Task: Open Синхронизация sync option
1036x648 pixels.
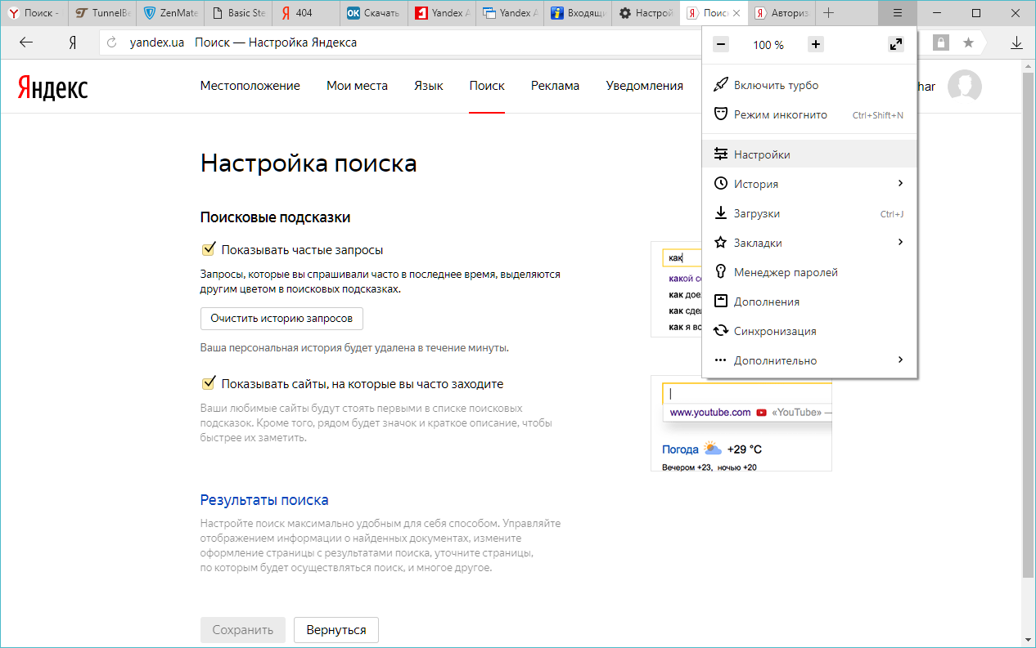Action: click(774, 331)
